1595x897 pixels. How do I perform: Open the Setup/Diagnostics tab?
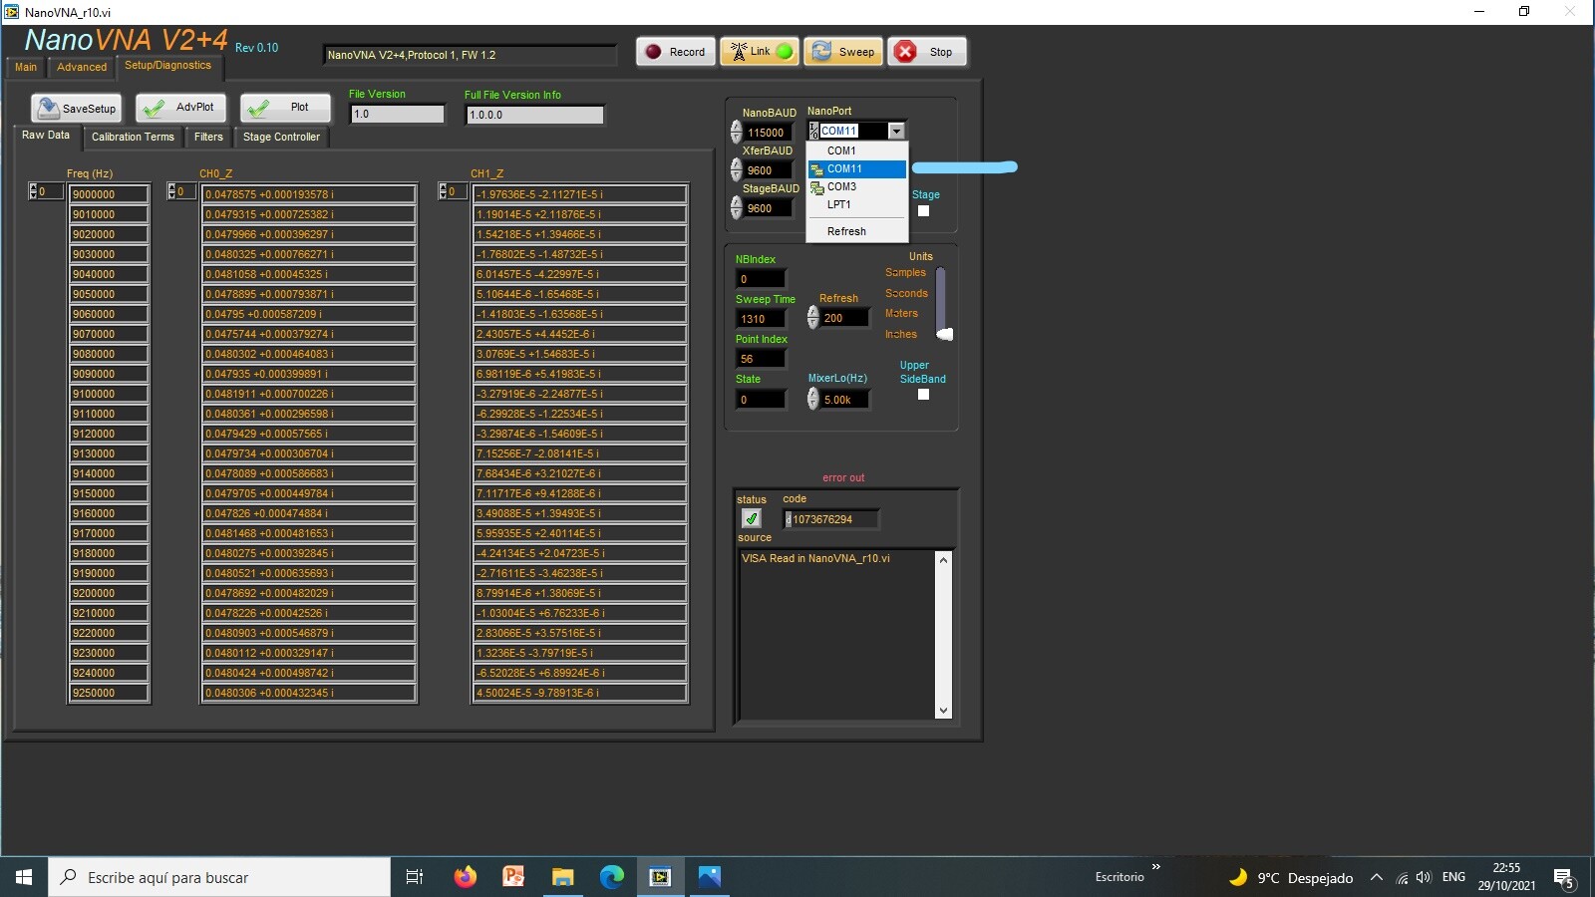168,66
